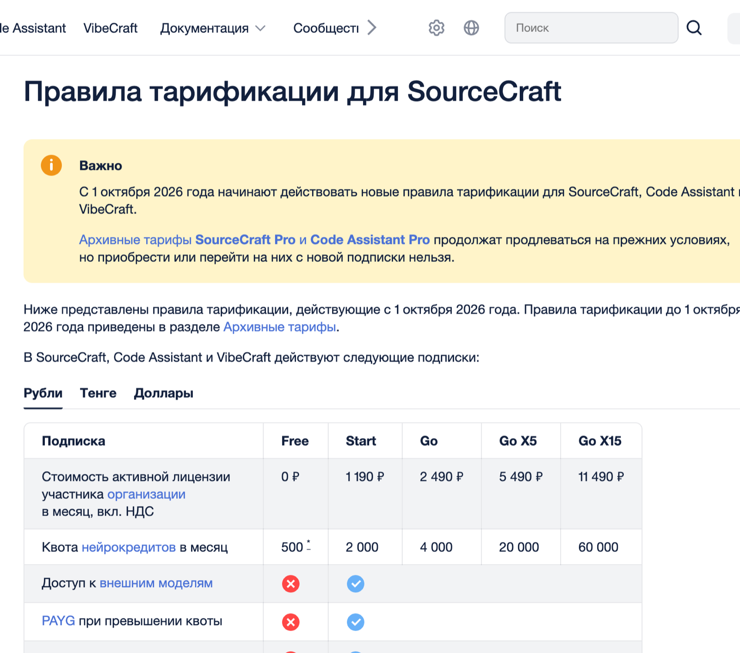Click the asterisk footnote next to 500

click(x=308, y=545)
